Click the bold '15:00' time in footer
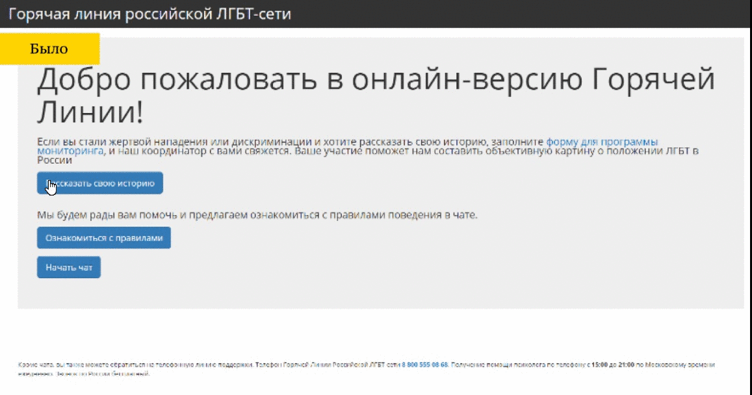 tap(600, 364)
